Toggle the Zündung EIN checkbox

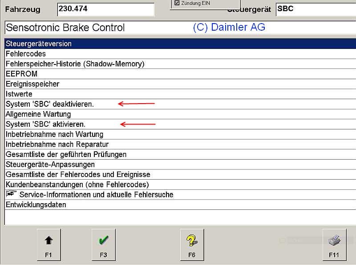point(177,3)
